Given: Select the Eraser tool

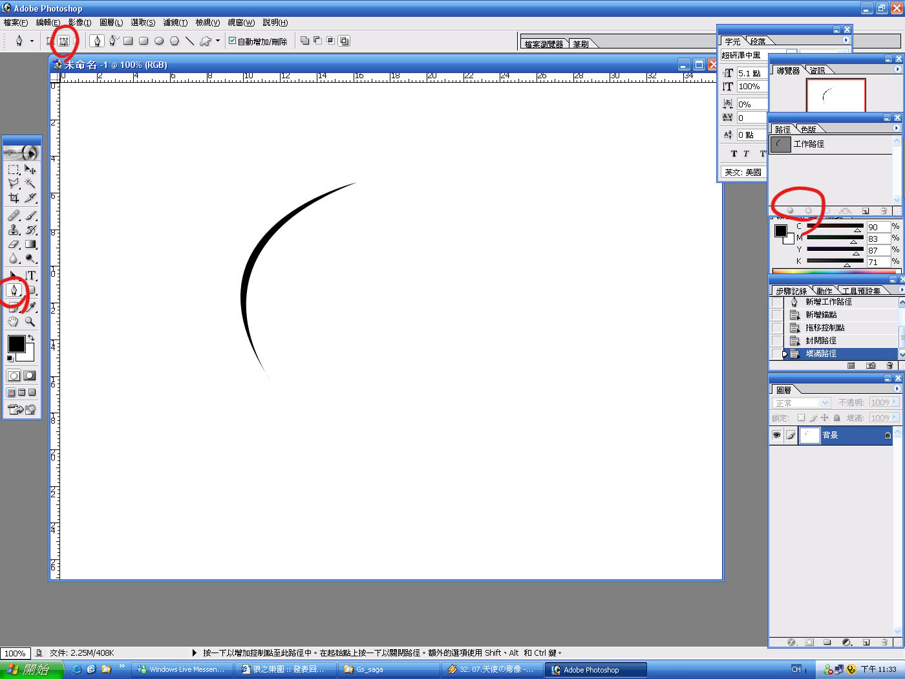Looking at the screenshot, I should coord(14,244).
